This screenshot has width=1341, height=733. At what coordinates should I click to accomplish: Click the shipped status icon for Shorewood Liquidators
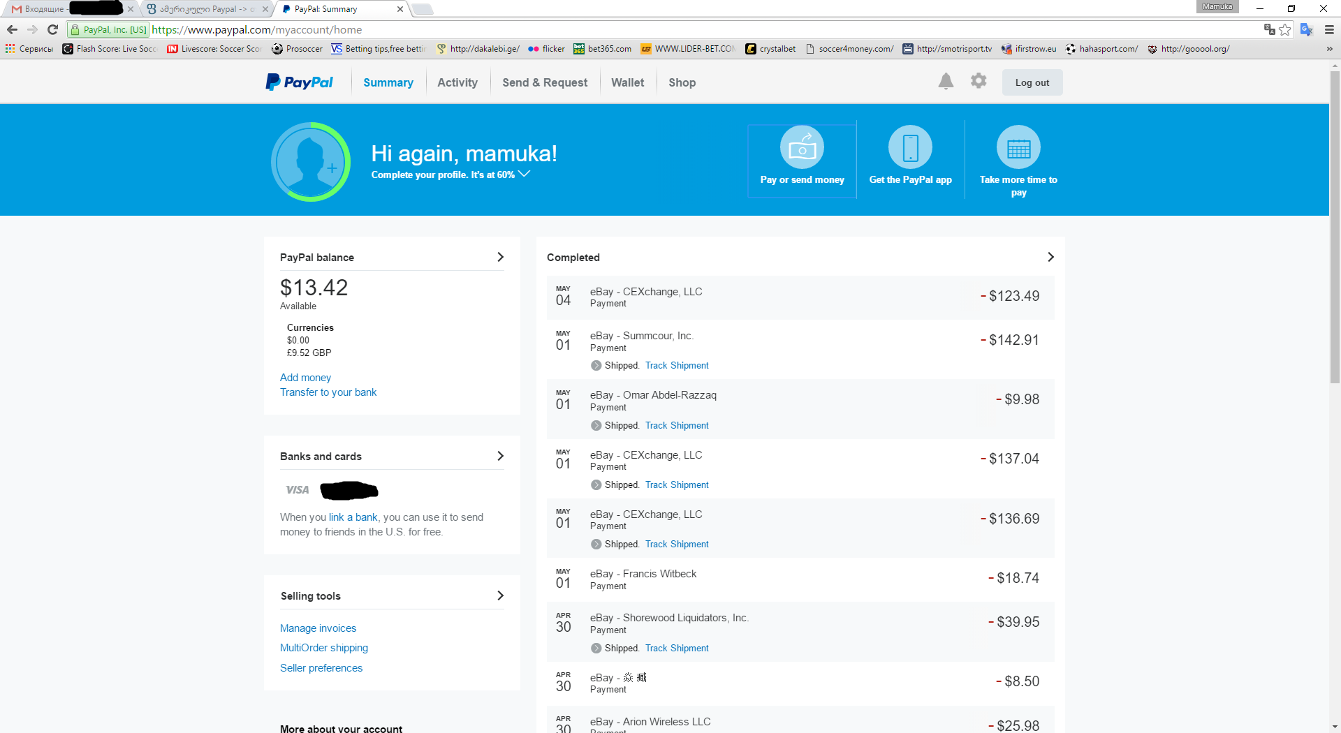coord(596,648)
